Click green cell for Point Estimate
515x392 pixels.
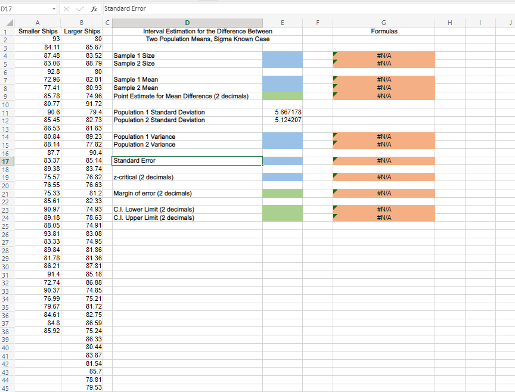click(x=283, y=96)
